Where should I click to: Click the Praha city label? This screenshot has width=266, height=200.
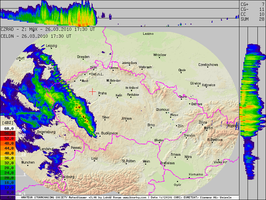click(x=102, y=93)
